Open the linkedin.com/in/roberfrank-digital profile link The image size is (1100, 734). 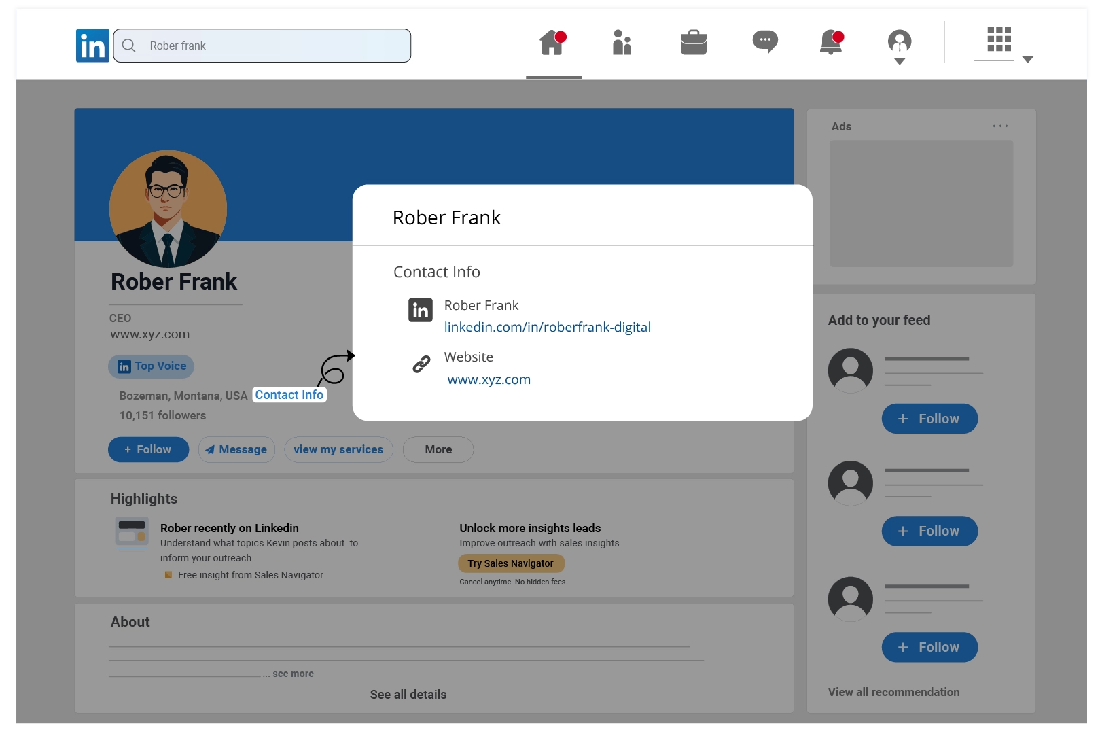(547, 327)
